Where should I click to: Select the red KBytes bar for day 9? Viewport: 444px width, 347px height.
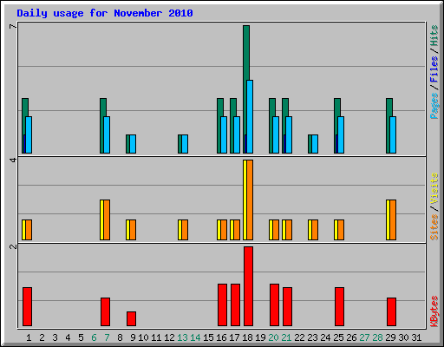pyautogui.click(x=131, y=318)
